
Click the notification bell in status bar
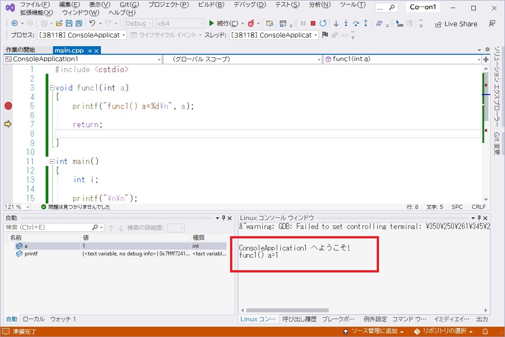coord(485,331)
